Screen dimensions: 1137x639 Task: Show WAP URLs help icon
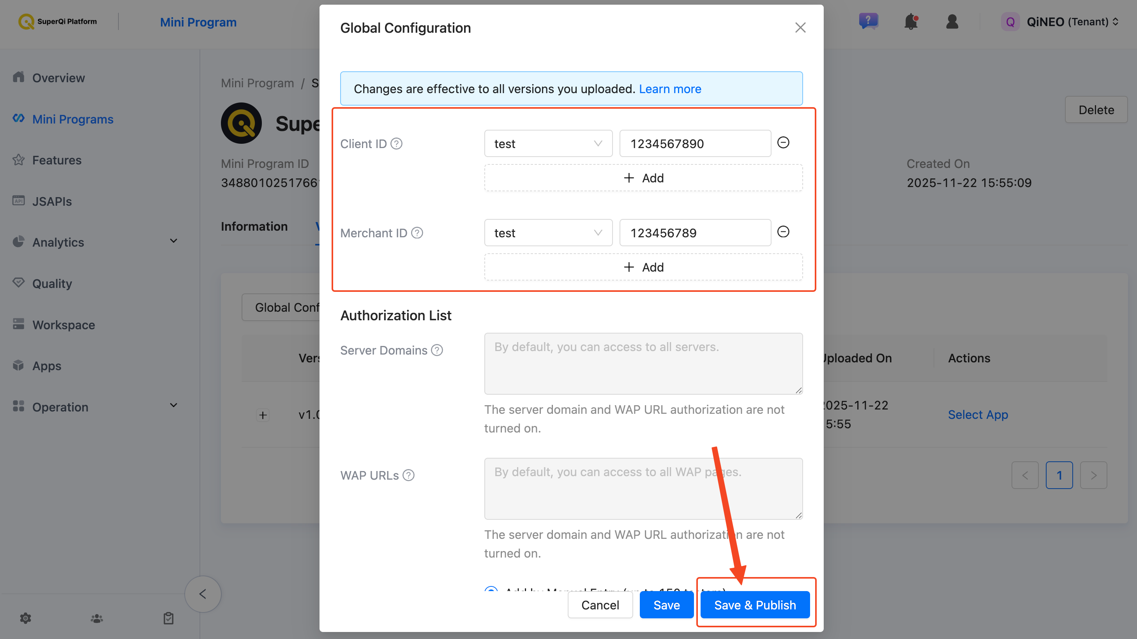(x=408, y=475)
